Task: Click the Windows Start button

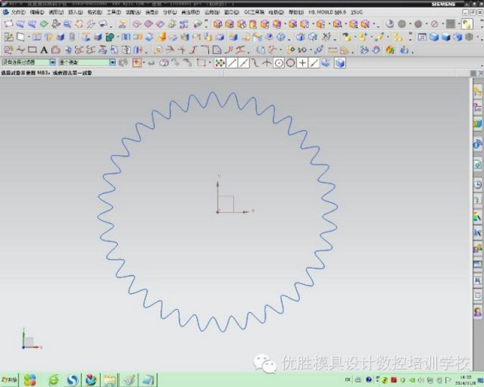Action: coord(9,379)
